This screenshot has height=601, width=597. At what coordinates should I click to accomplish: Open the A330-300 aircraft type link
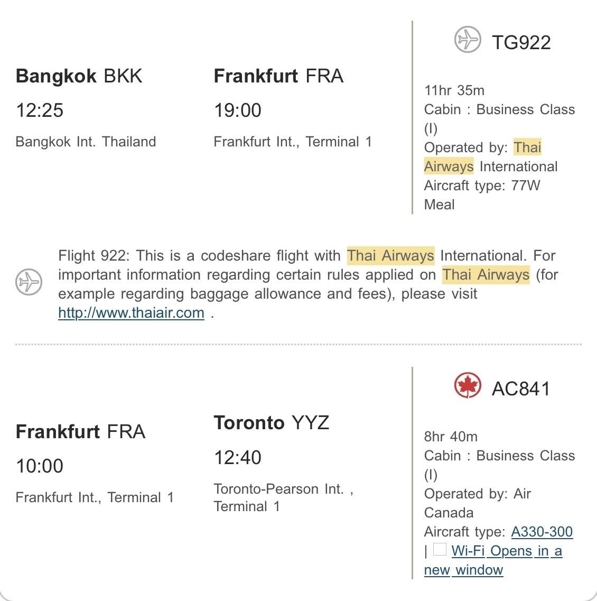coord(541,532)
